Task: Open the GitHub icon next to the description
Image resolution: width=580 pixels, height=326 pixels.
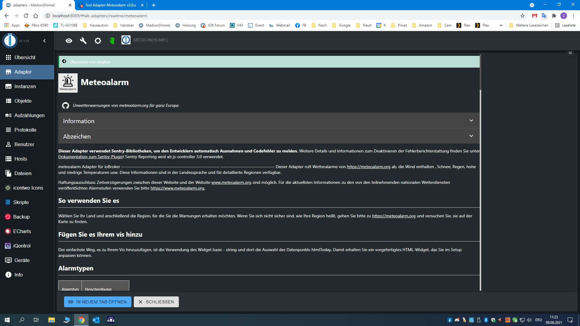Action: point(66,106)
